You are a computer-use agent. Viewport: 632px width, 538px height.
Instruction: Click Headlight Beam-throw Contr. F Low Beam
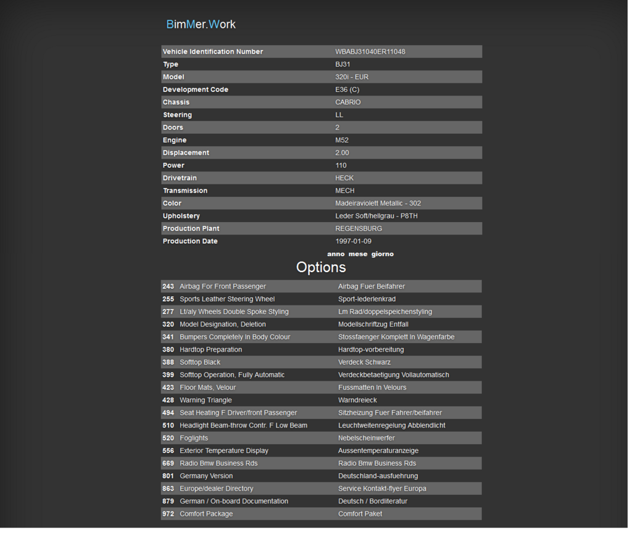tap(243, 426)
